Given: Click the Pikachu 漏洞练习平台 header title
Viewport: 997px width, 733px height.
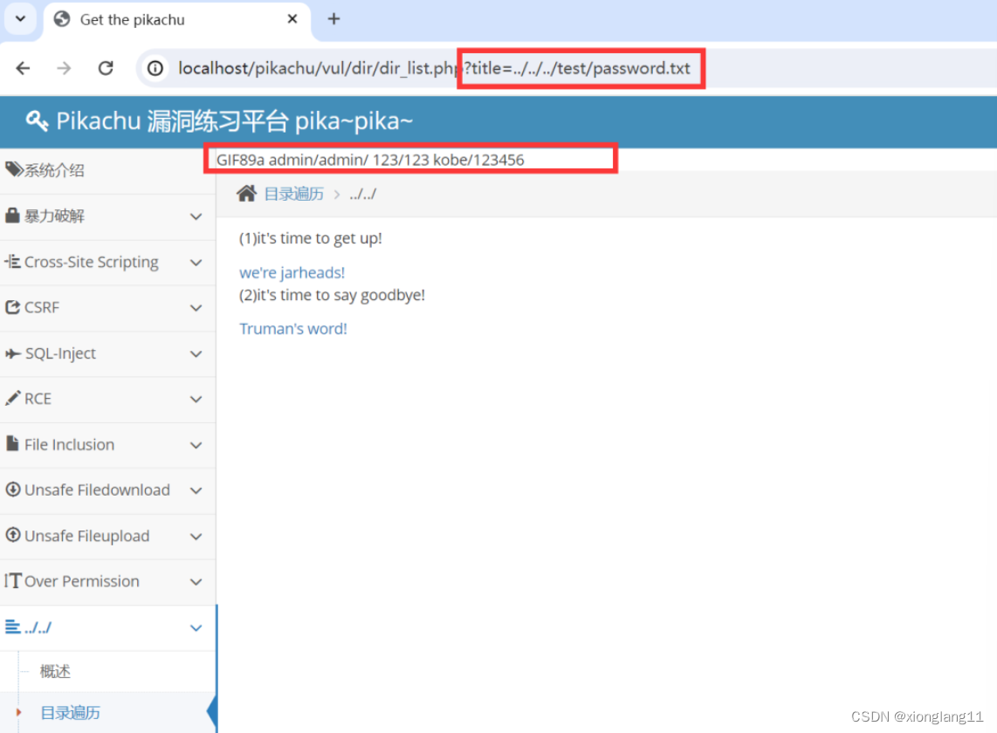Looking at the screenshot, I should tap(235, 120).
